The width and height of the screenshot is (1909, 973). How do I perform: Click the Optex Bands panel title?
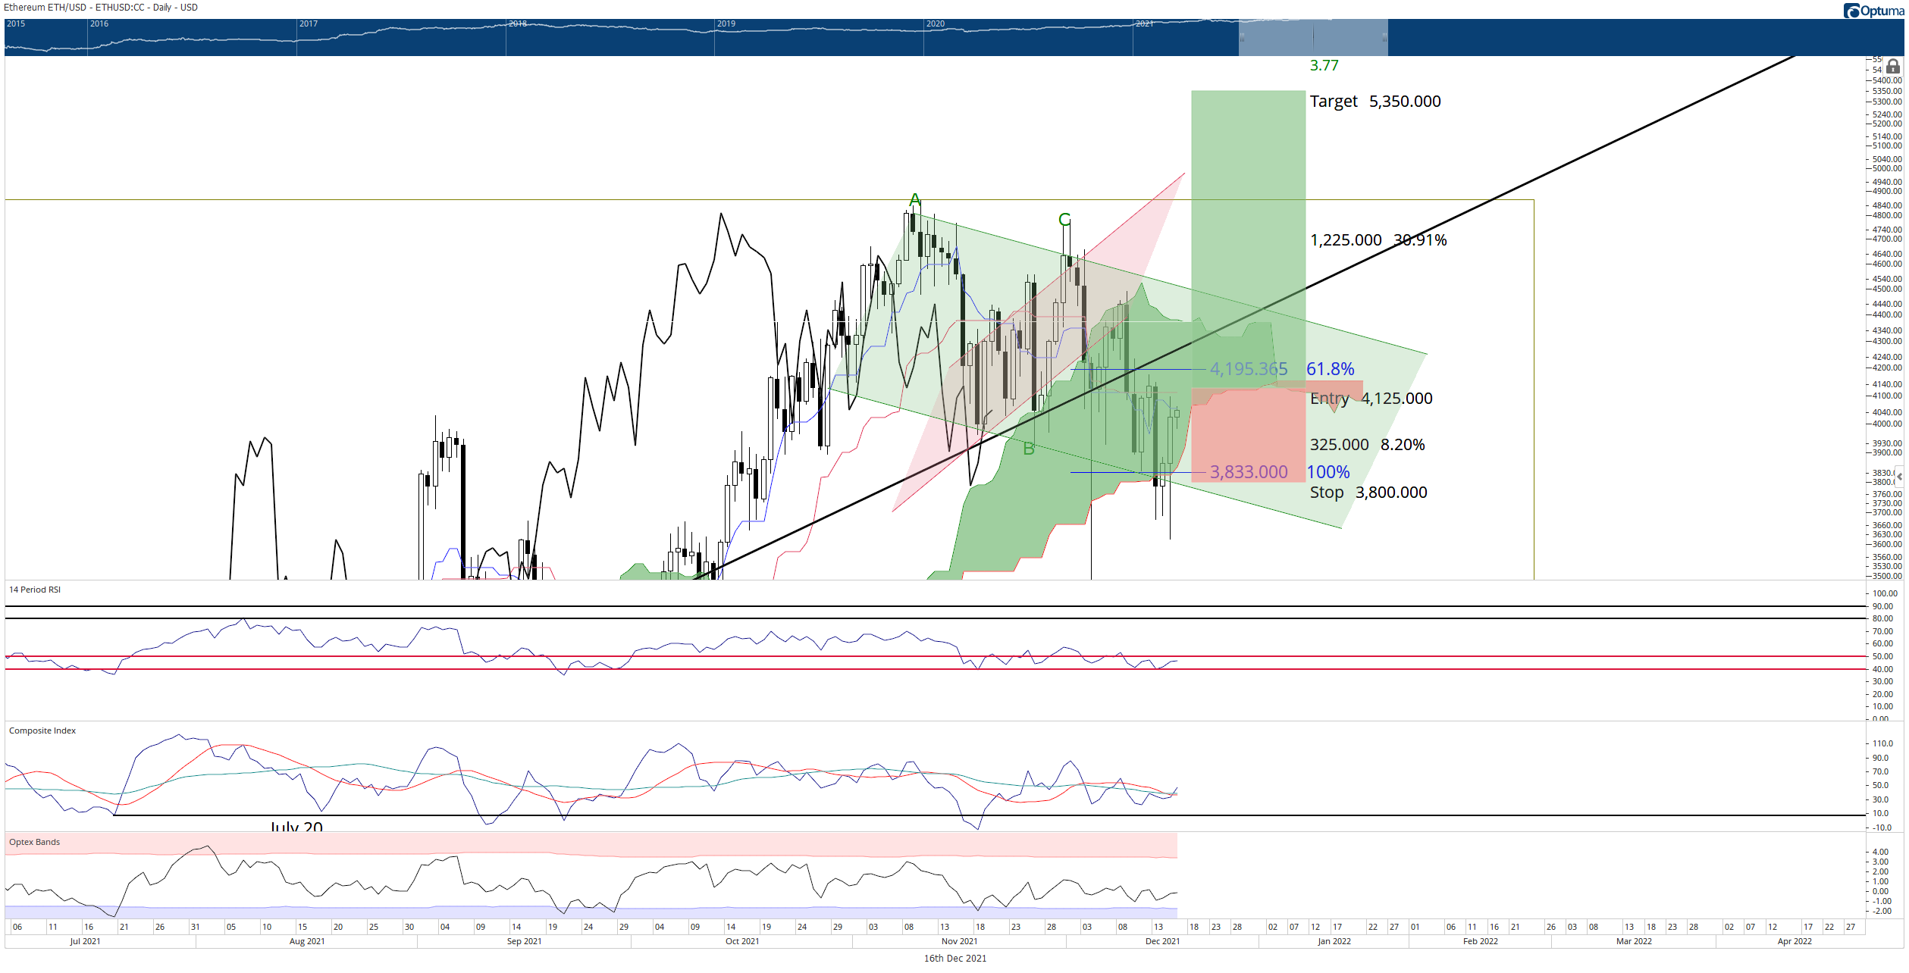click(34, 842)
